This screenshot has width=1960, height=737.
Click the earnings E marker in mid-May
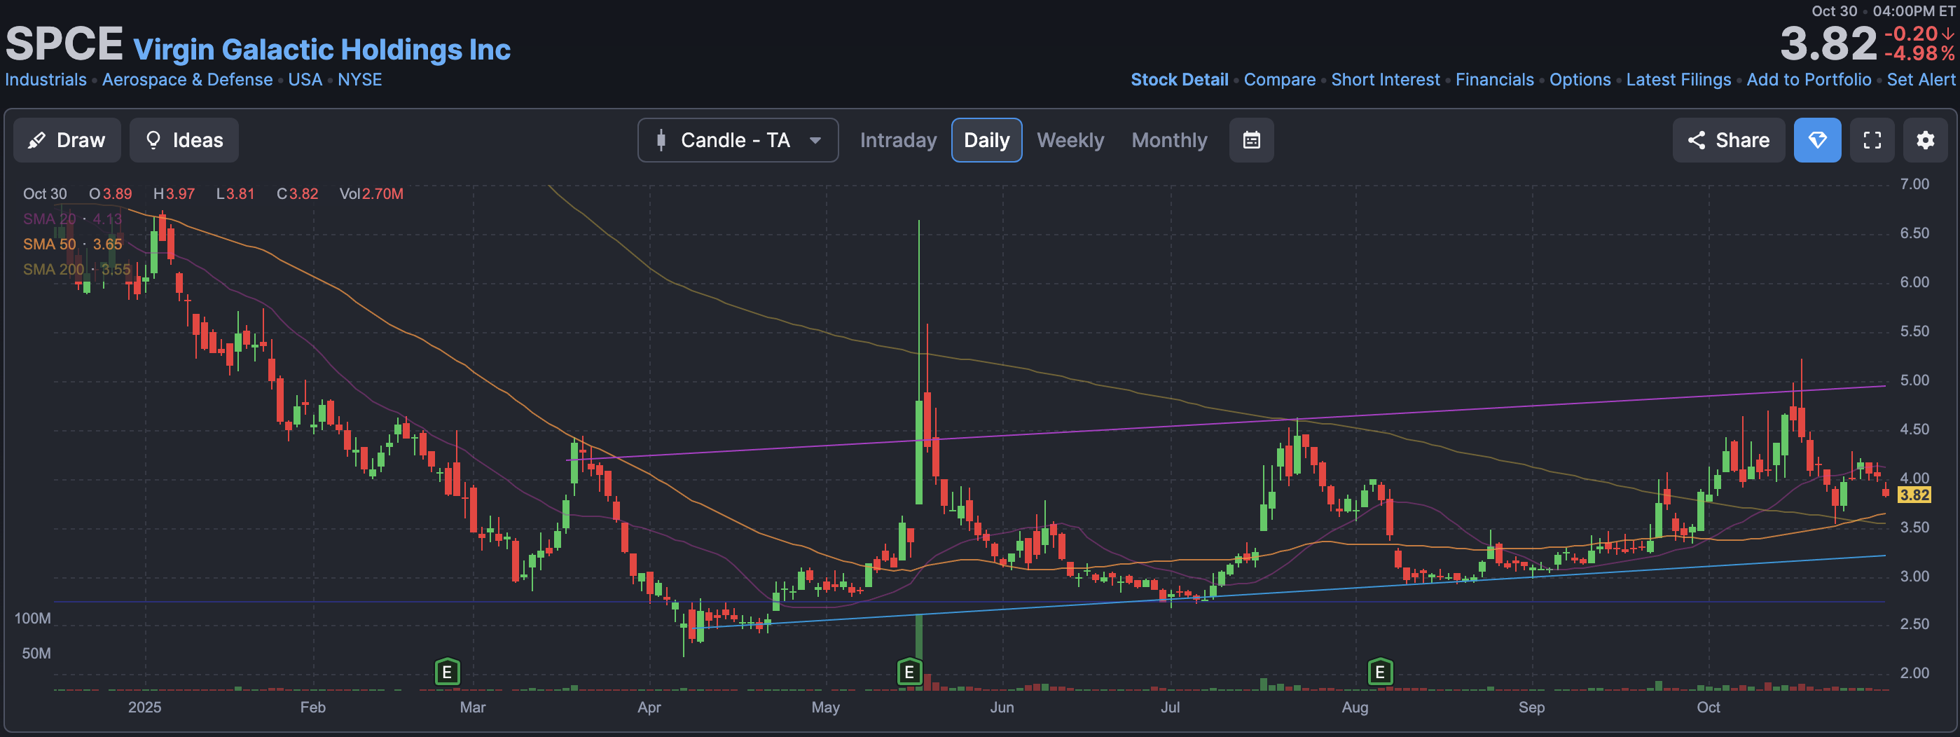(909, 673)
